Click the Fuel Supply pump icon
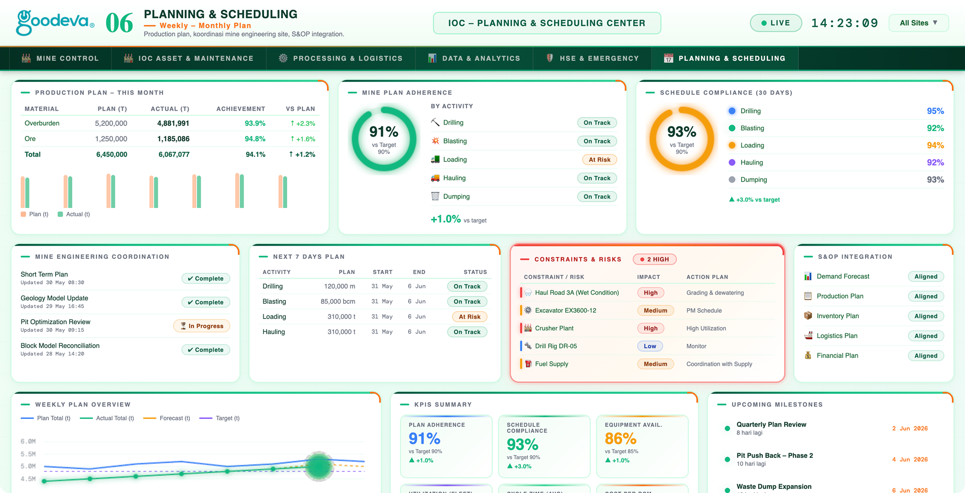This screenshot has height=493, width=965. point(528,364)
